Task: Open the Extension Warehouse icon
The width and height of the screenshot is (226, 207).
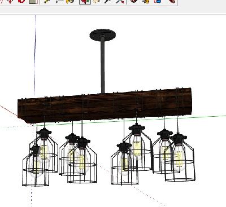Action: [145, 2]
